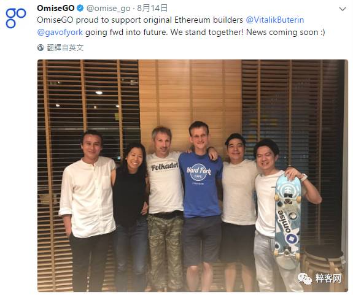Click the blue verified badge beside OmiseGO
The width and height of the screenshot is (353, 295).
80,9
